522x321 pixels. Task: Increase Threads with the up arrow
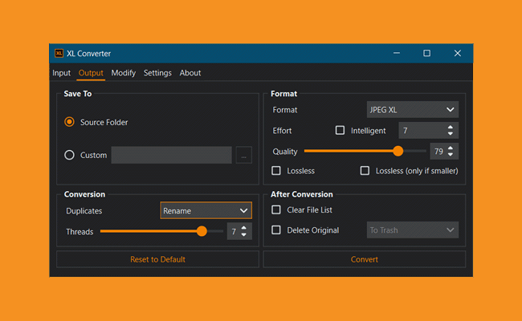point(243,228)
